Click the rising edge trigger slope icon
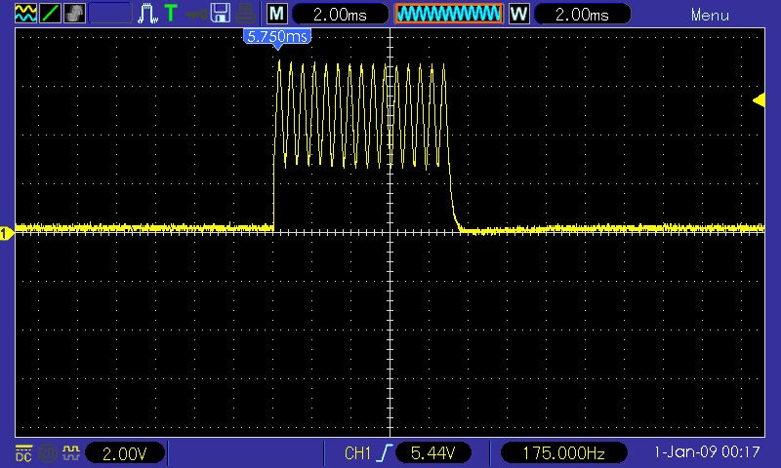Image resolution: width=781 pixels, height=468 pixels. 385,453
